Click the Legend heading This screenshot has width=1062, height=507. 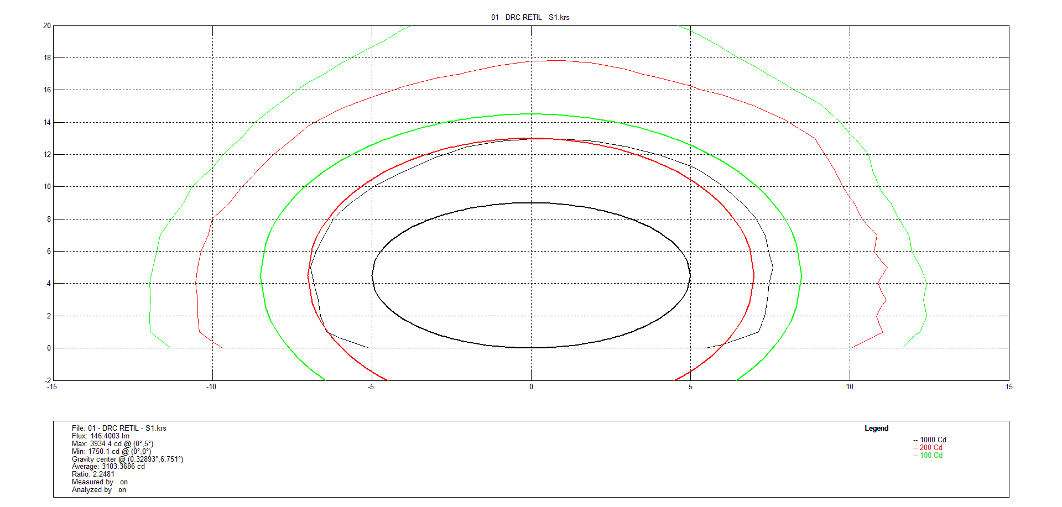pyautogui.click(x=876, y=428)
